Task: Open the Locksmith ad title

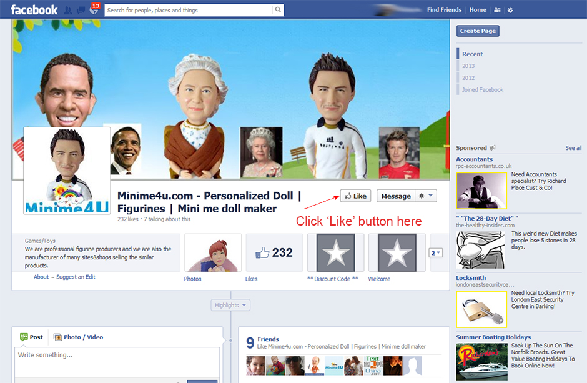Action: pyautogui.click(x=471, y=278)
